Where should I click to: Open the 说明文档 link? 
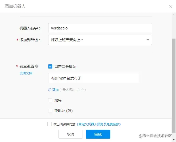pos(26,73)
